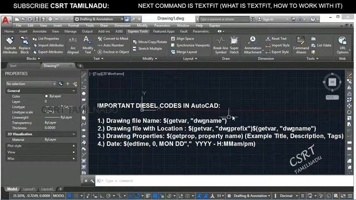Open the Drafting & Annotation workspace dropdown
The image size is (356, 200).
[99, 19]
